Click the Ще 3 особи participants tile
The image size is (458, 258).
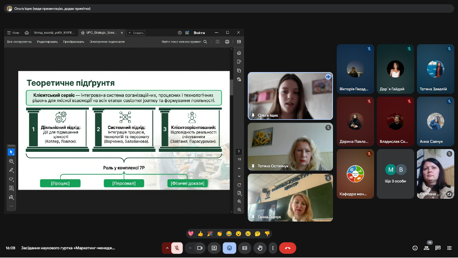click(396, 174)
